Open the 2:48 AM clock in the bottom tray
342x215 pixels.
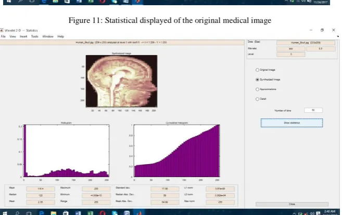(x=330, y=212)
